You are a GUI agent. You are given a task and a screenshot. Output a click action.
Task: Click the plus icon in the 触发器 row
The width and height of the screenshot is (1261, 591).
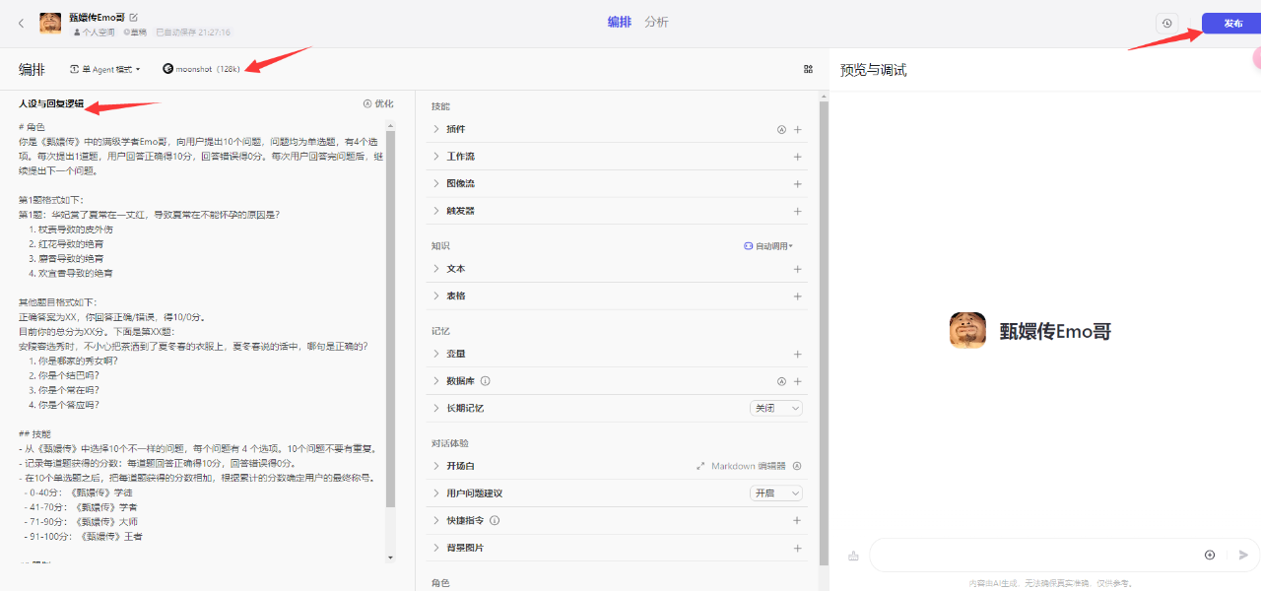coord(797,211)
